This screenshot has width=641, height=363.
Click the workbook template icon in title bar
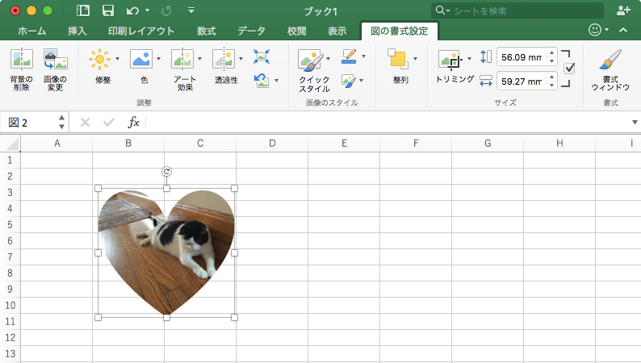(82, 10)
